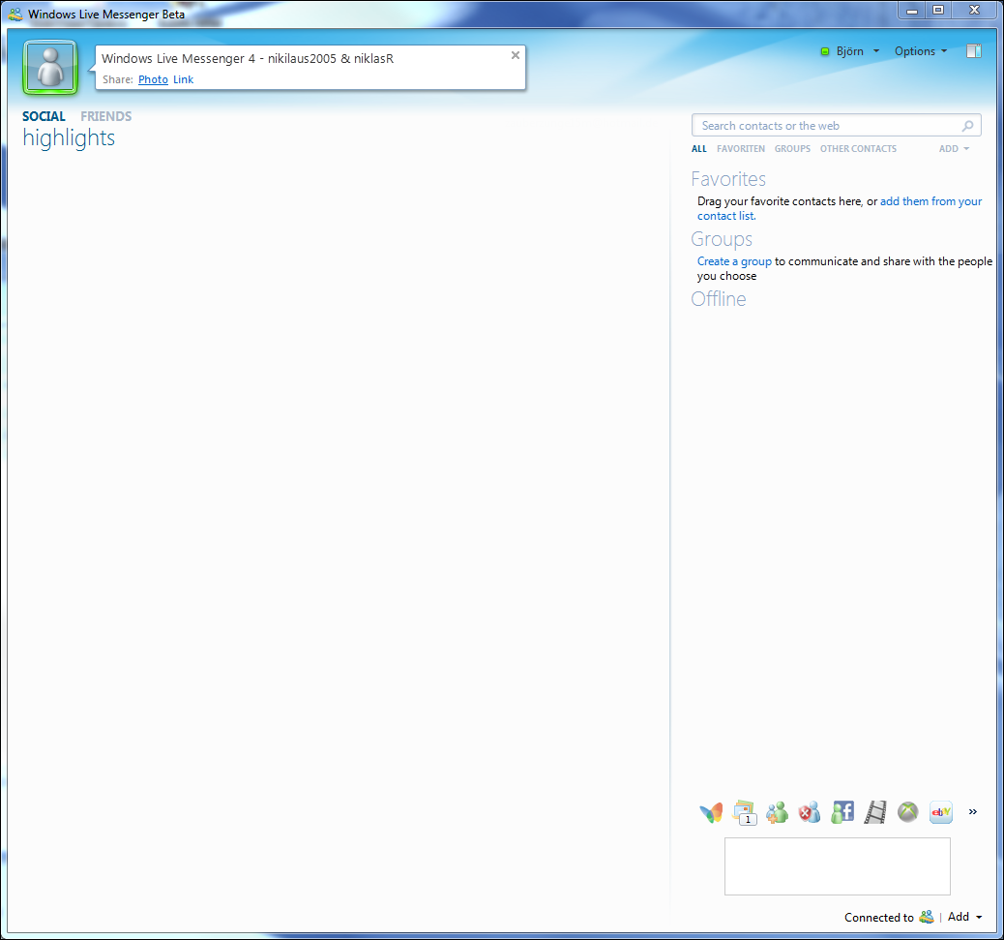Click the Photo share link
This screenshot has width=1004, height=940.
(x=153, y=79)
